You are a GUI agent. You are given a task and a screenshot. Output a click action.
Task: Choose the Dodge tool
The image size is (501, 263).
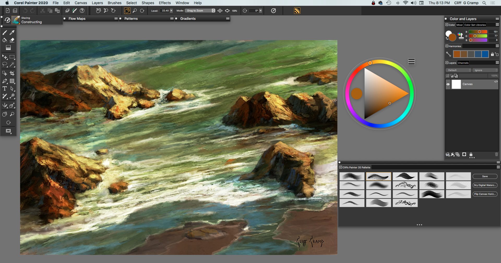[x=12, y=96]
